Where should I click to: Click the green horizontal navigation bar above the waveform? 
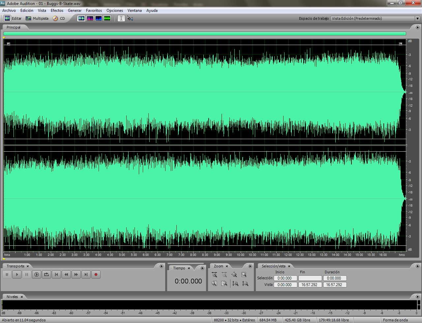pyautogui.click(x=205, y=34)
